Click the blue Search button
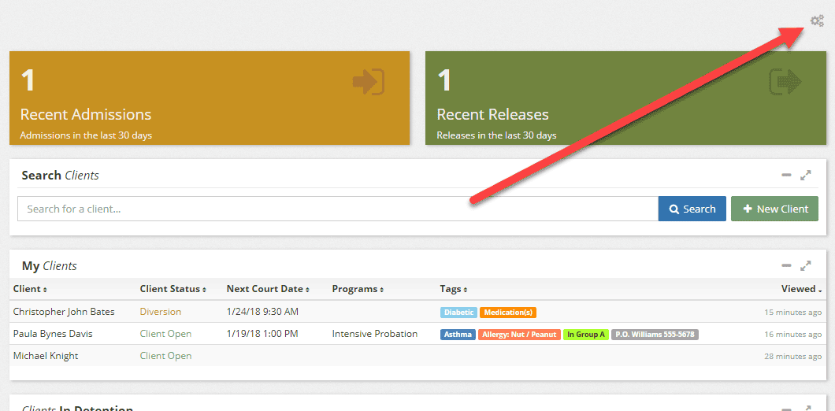835x411 pixels. click(x=692, y=209)
